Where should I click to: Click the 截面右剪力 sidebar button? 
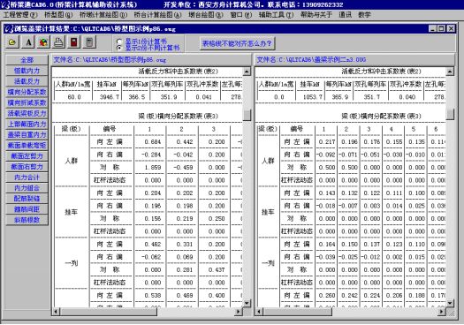click(27, 167)
